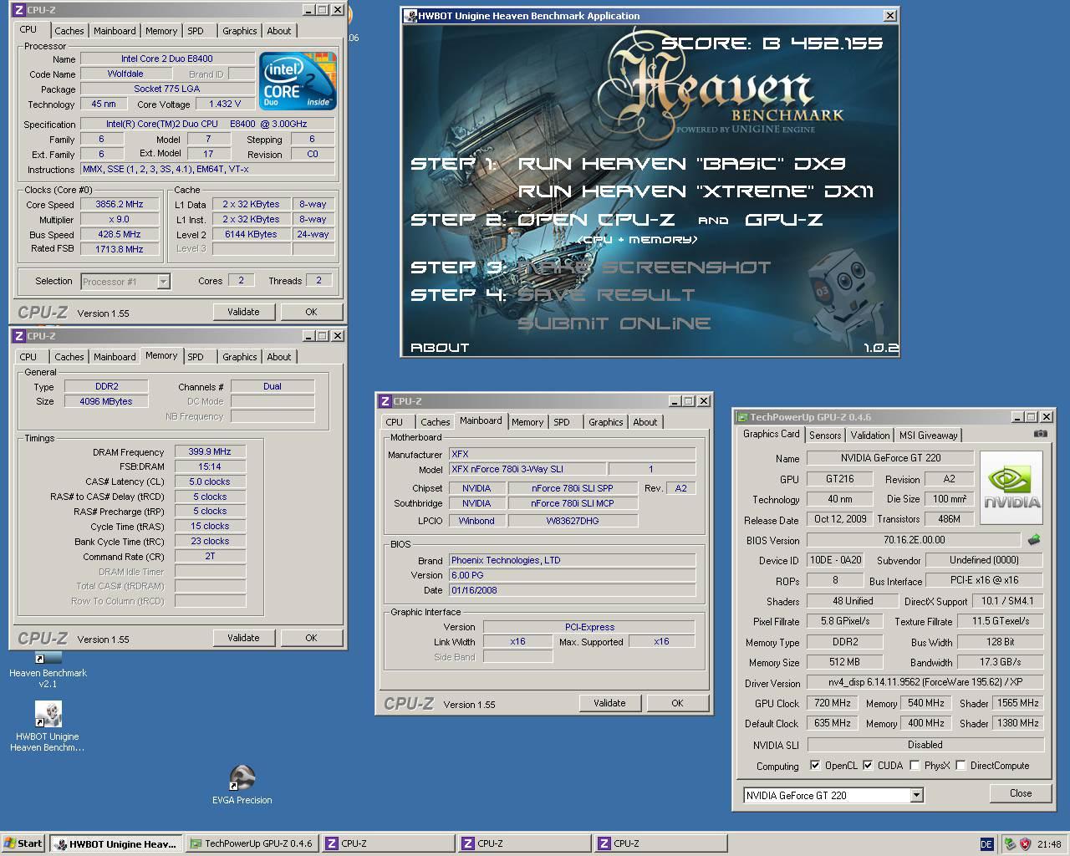The image size is (1070, 856).
Task: Open the Heaven Benchmark v2.1 desktop shortcut
Action: (x=48, y=669)
